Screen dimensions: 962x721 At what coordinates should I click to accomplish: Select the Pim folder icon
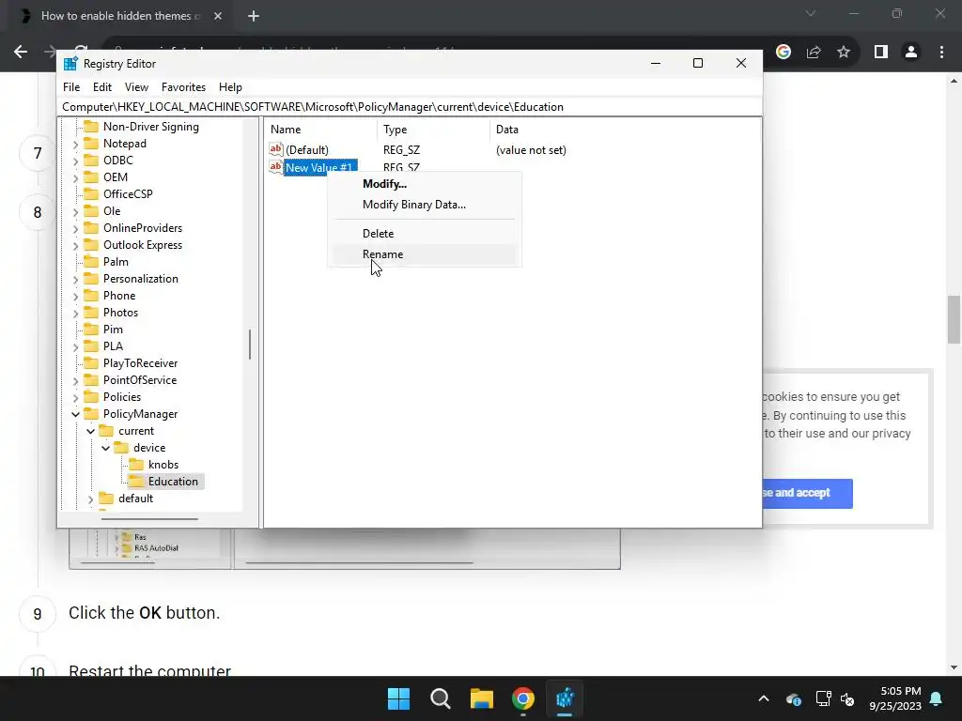[91, 330]
